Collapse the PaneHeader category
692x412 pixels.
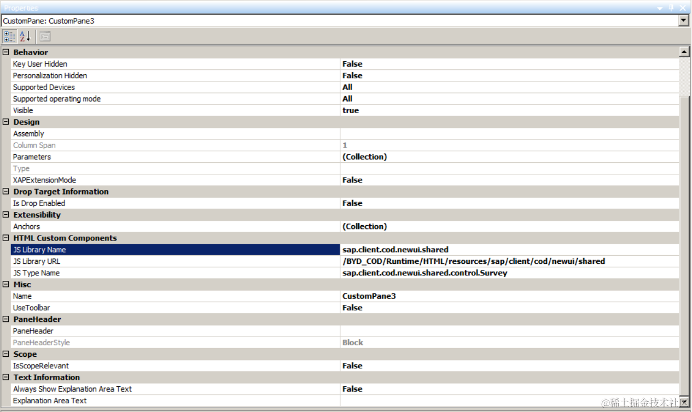(7, 319)
